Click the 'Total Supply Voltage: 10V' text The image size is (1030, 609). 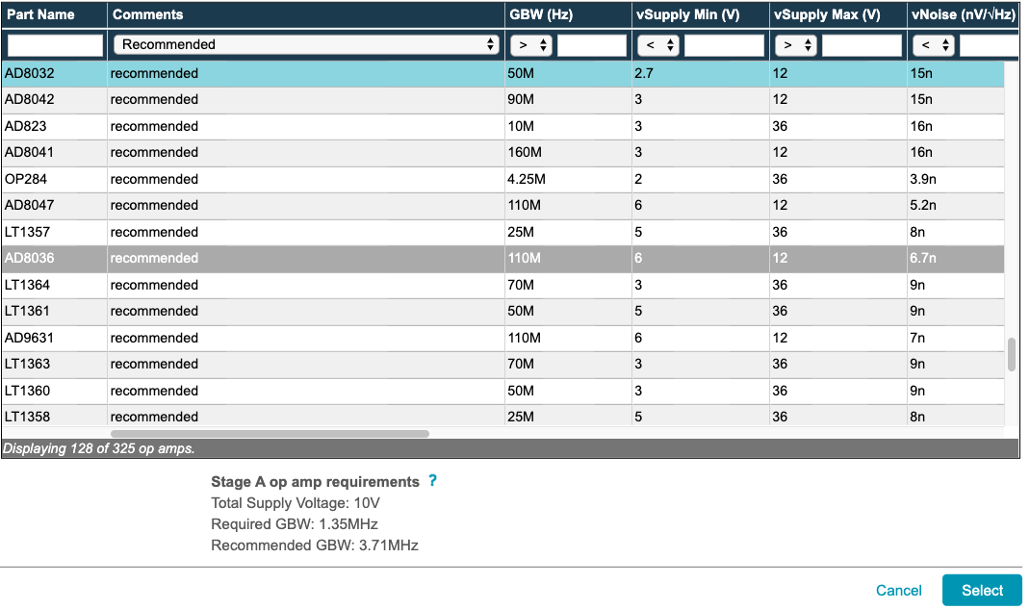295,503
